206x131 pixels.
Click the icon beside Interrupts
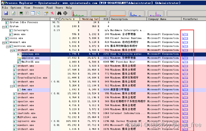coord(11,31)
